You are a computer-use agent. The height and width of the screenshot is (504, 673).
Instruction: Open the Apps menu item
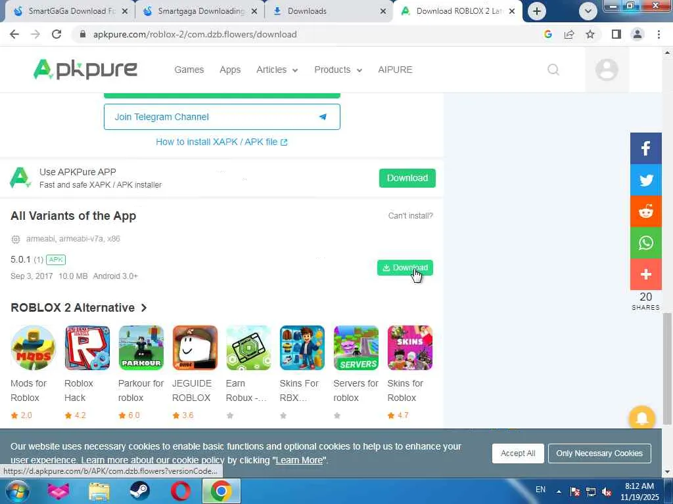coord(230,70)
